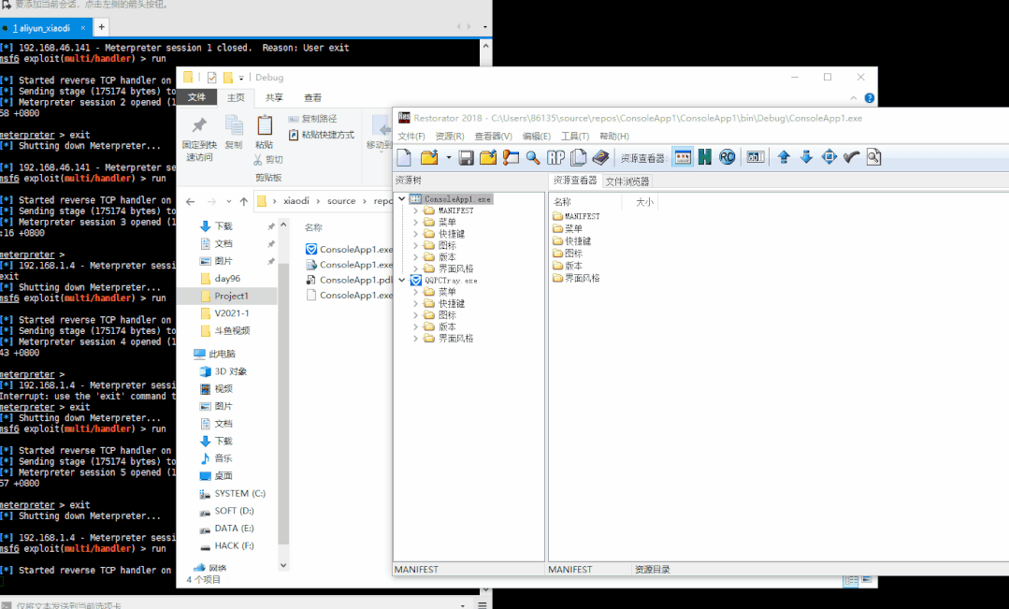Open SOFT (D:) drive in Explorer navigation pane

pos(226,511)
